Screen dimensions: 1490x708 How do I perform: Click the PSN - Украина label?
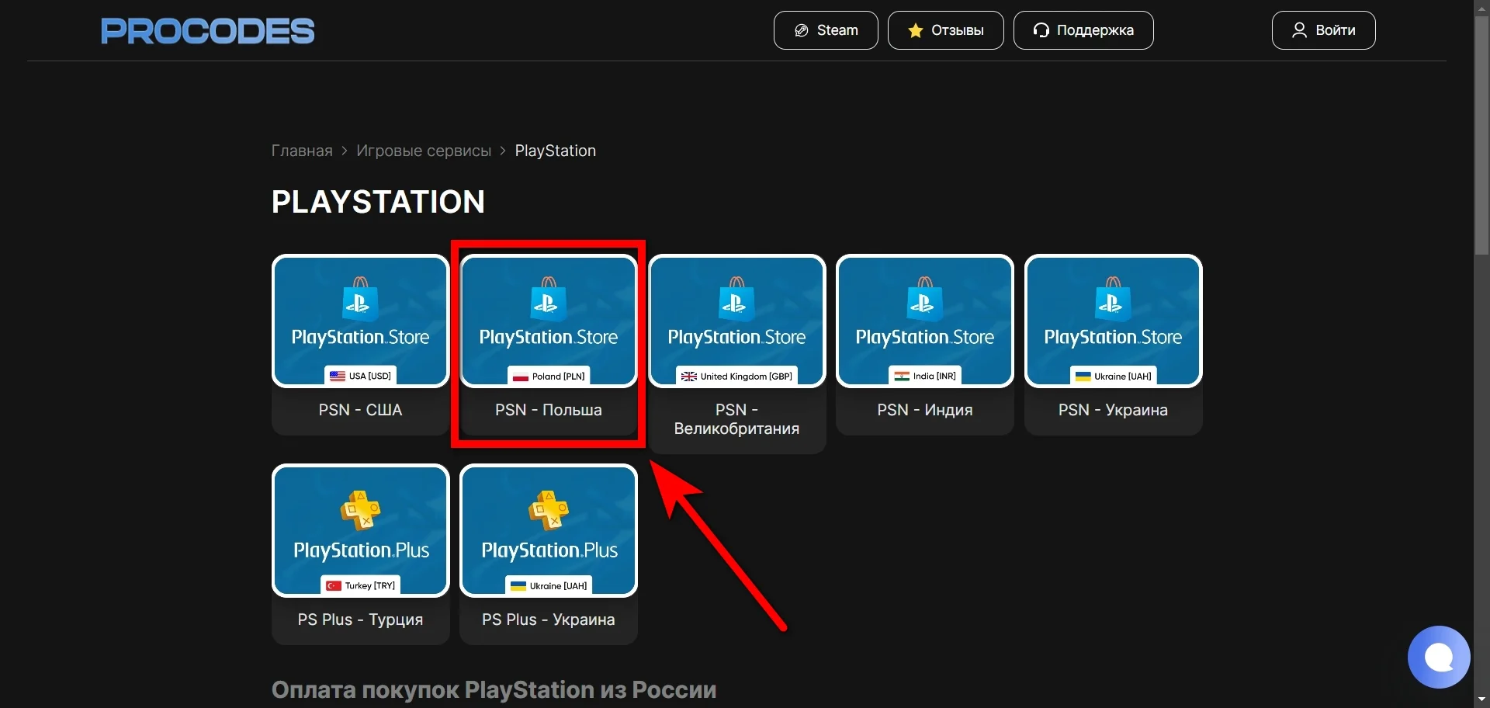coord(1114,410)
